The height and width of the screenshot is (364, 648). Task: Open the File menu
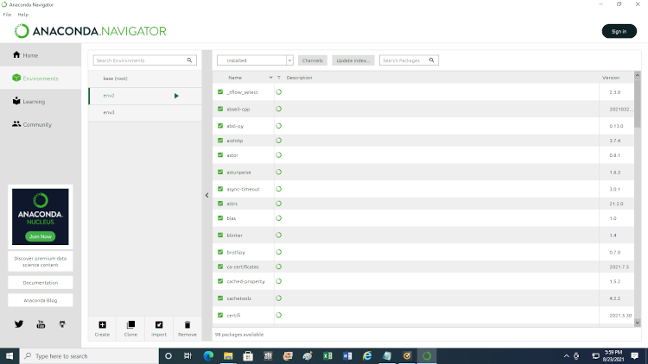pos(7,15)
